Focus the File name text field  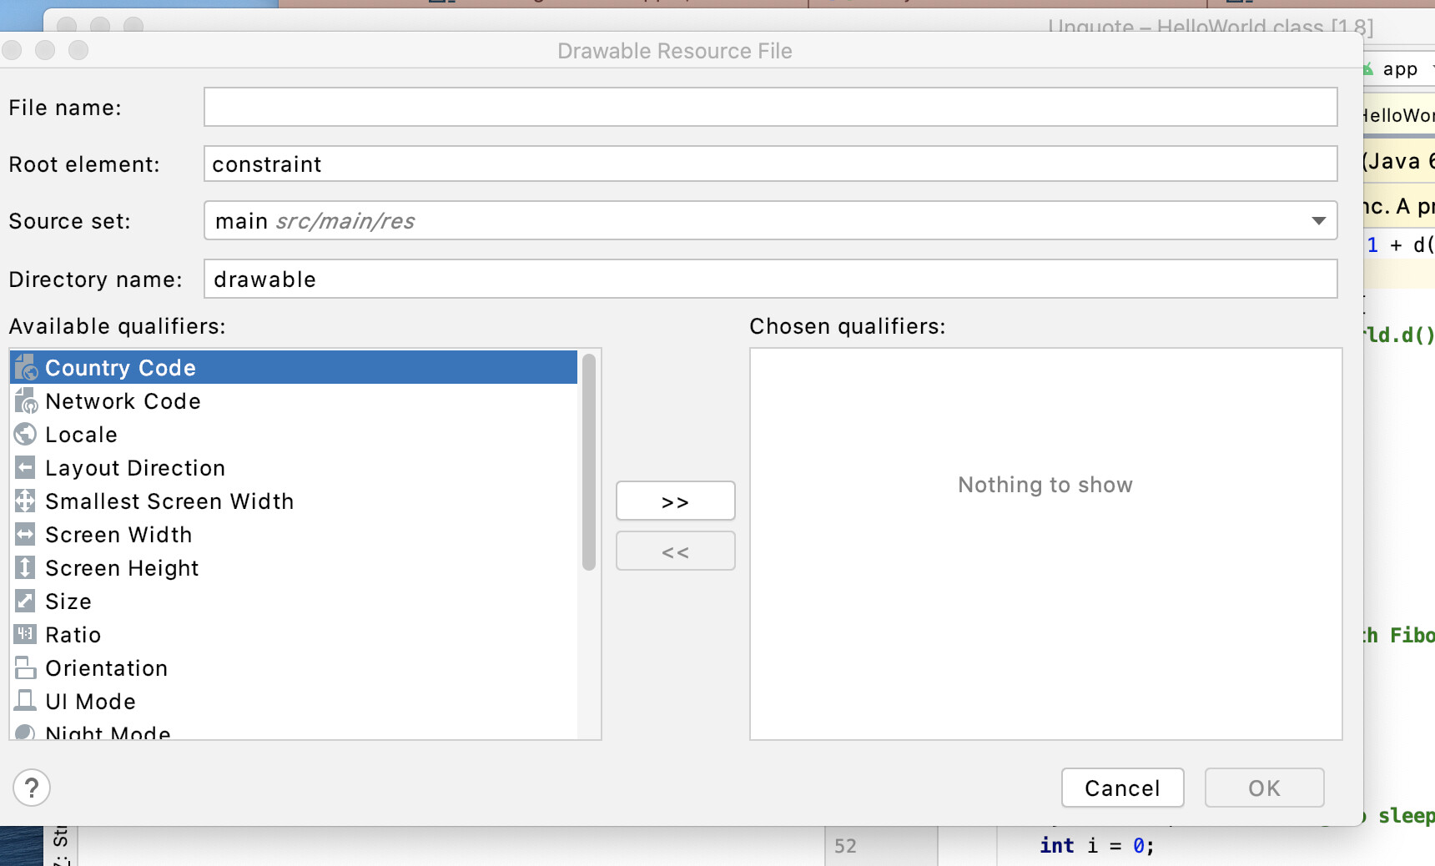[x=770, y=108]
